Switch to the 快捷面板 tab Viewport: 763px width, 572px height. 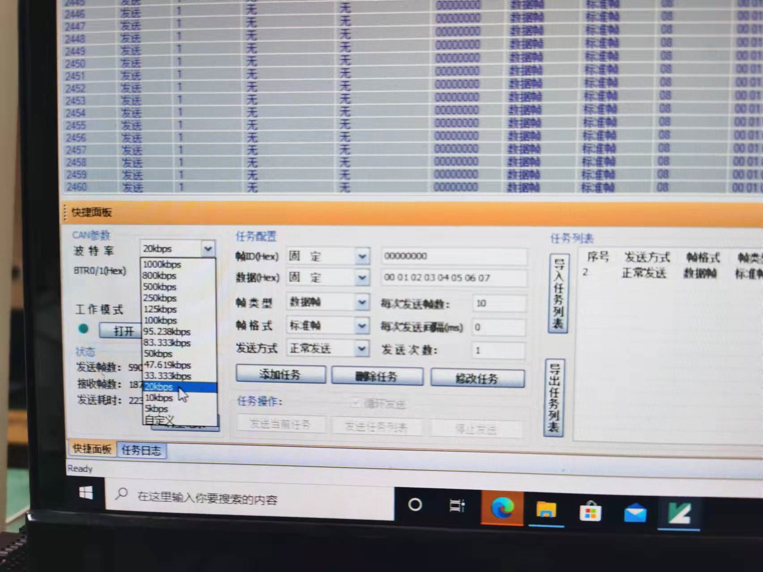point(92,449)
